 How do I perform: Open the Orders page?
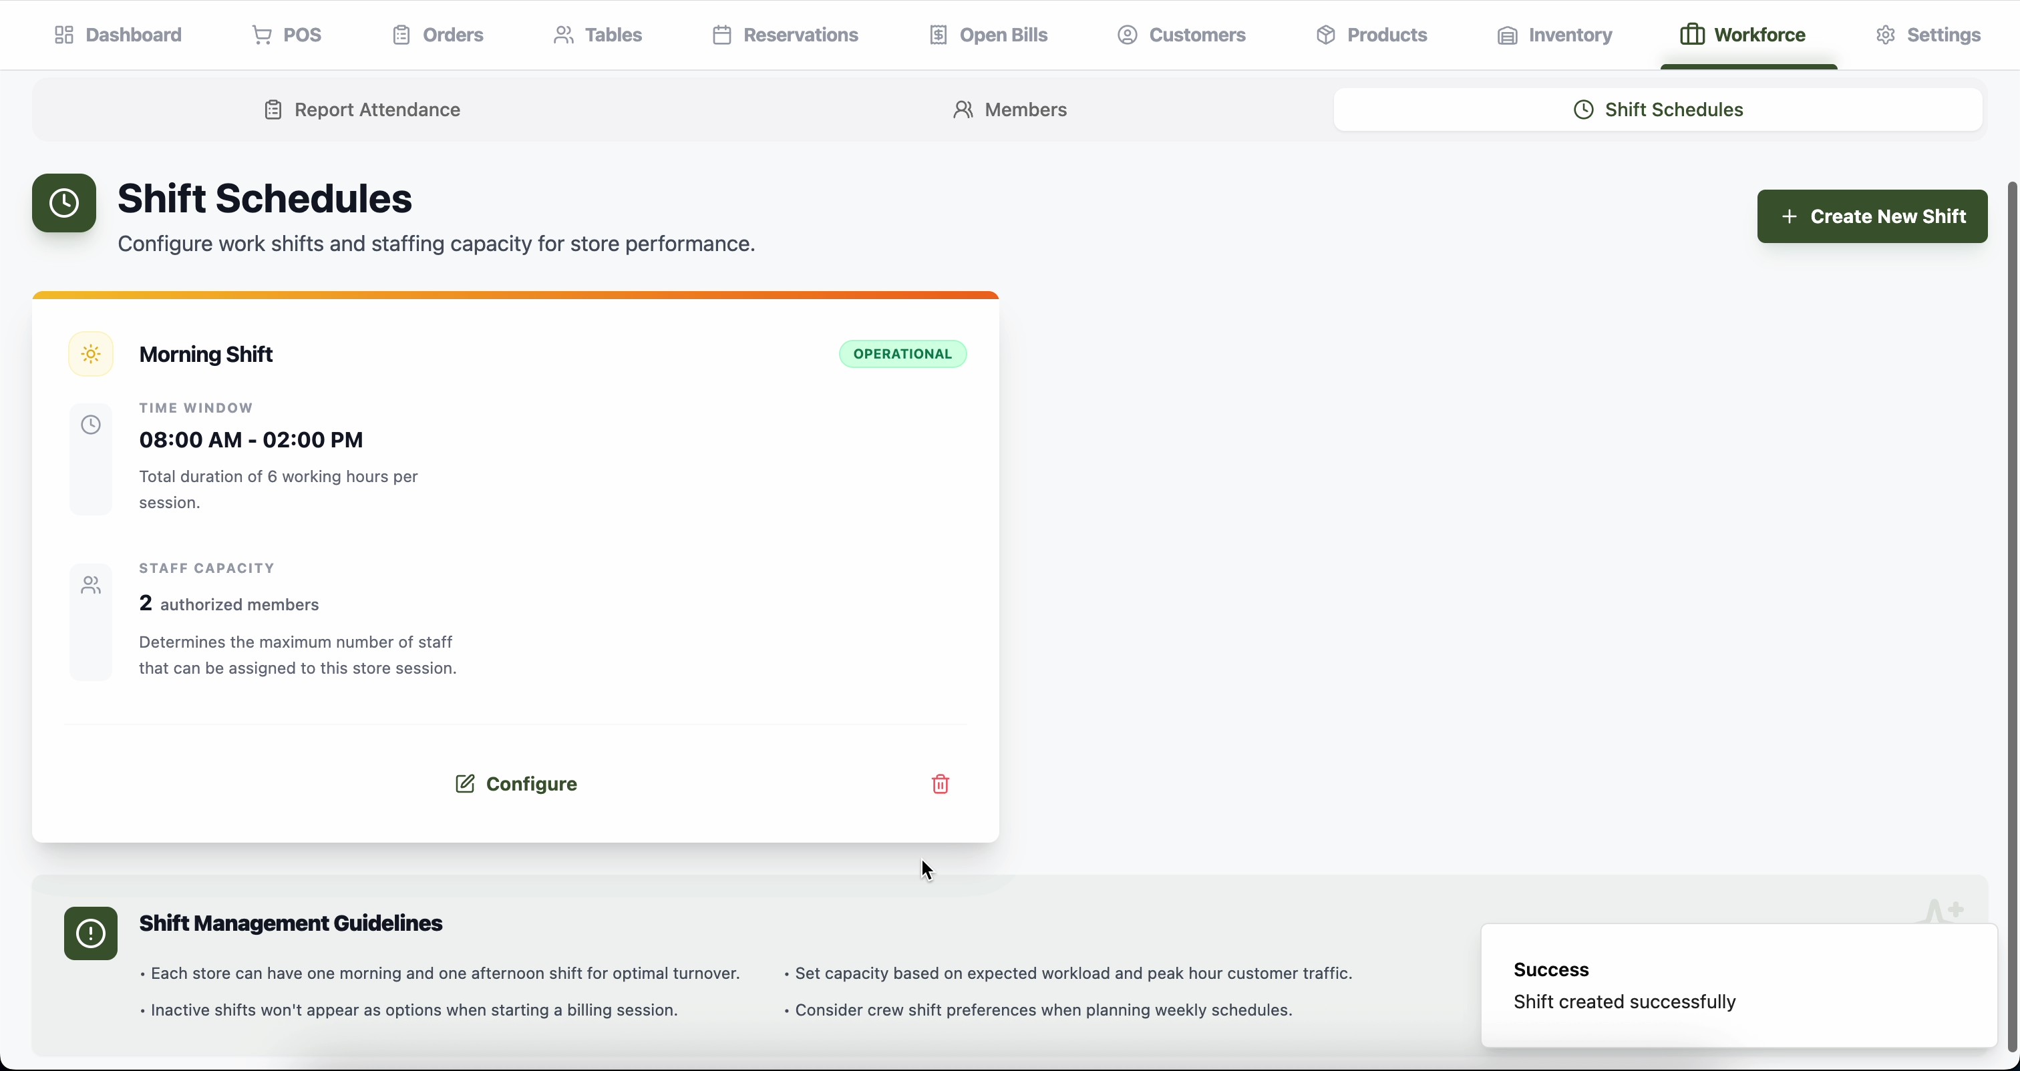[x=438, y=35]
